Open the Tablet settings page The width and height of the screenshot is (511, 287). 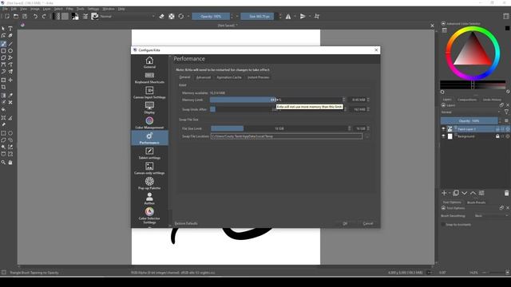(x=149, y=153)
